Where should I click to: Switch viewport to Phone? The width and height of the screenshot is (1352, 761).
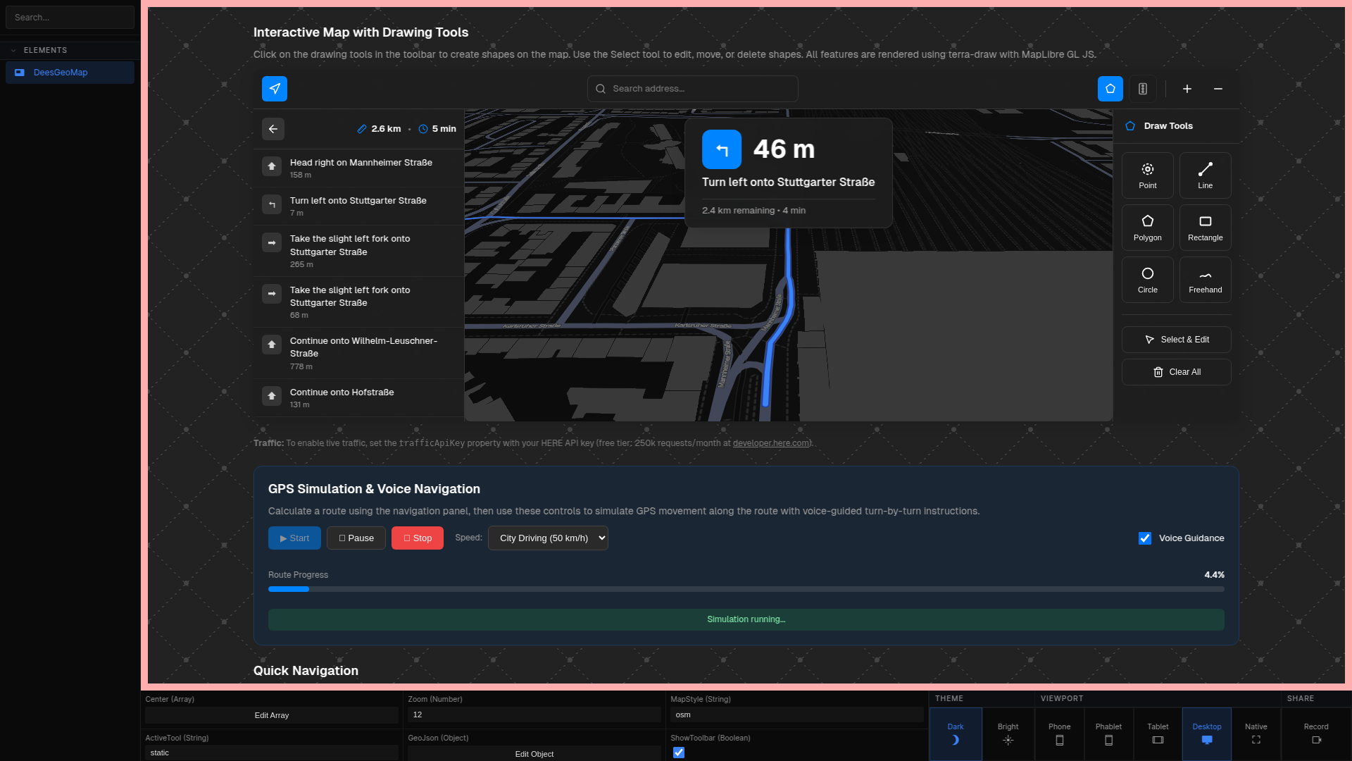(x=1059, y=734)
